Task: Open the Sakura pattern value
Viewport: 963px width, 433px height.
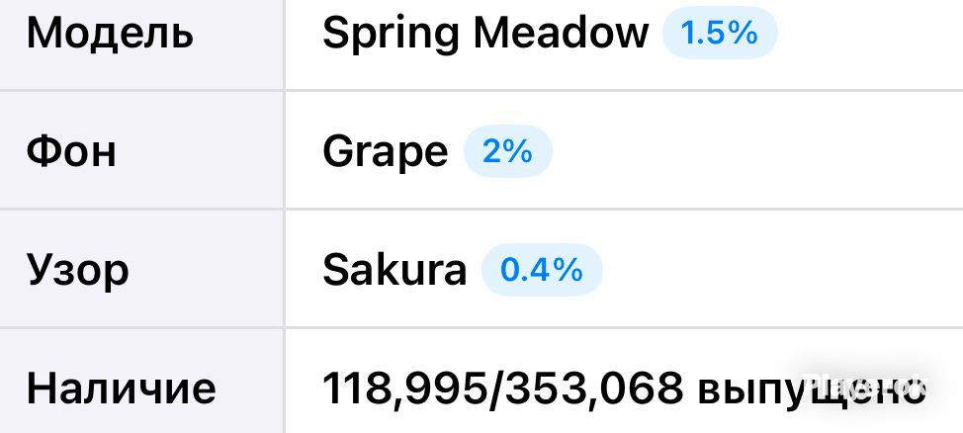Action: pyautogui.click(x=394, y=270)
